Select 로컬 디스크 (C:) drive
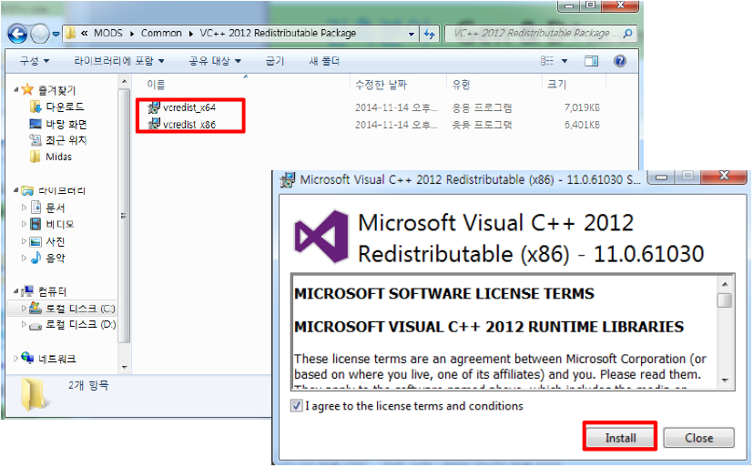The height and width of the screenshot is (467, 753). coord(80,308)
